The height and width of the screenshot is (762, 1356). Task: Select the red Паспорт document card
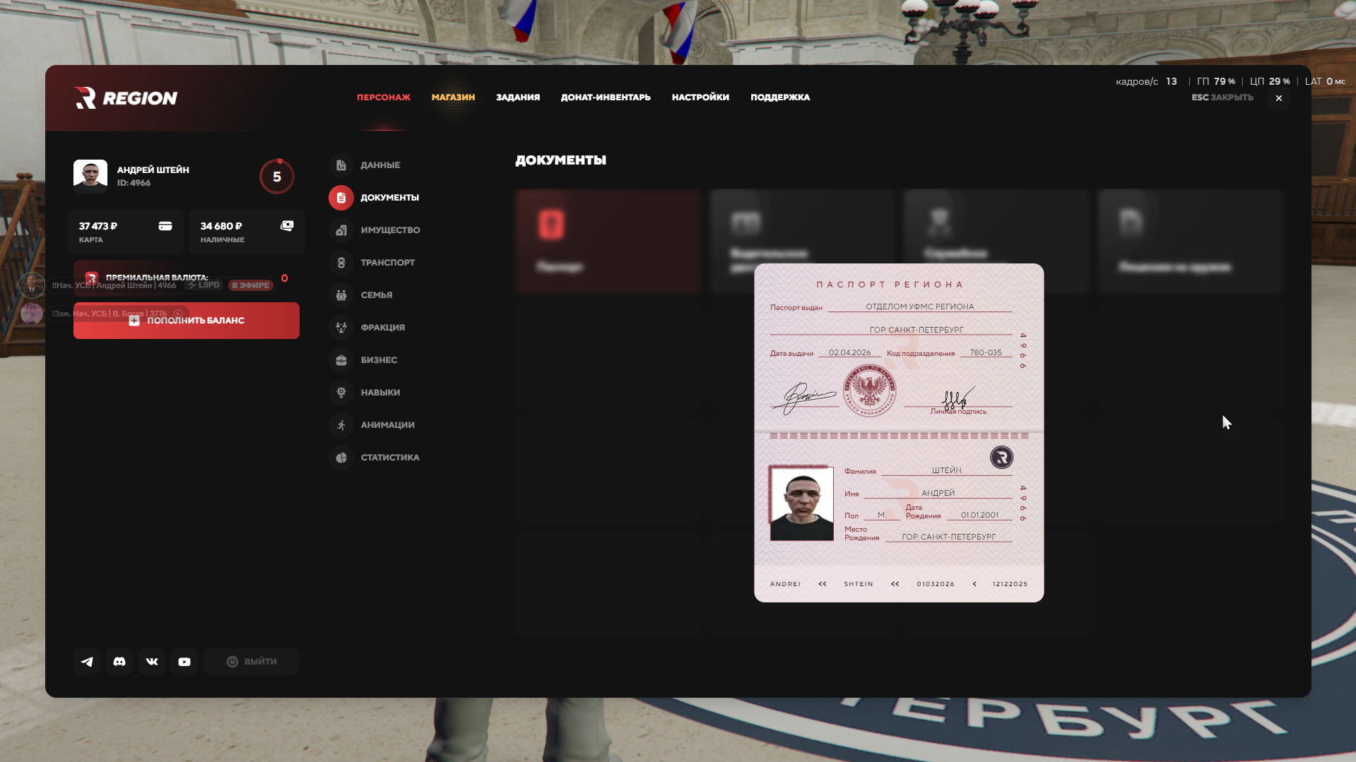click(608, 241)
